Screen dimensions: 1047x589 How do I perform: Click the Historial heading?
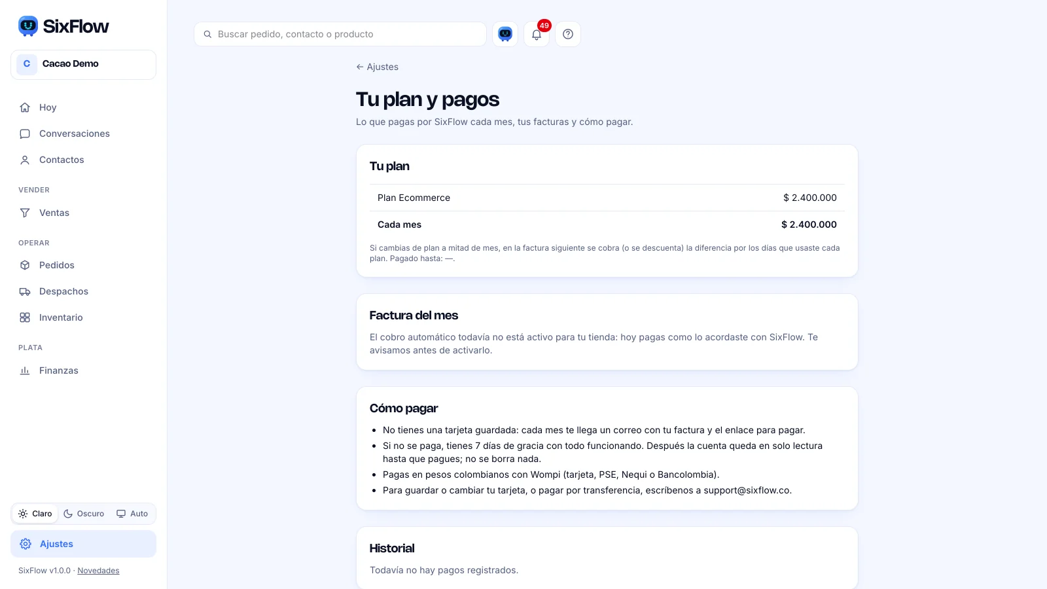coord(392,548)
